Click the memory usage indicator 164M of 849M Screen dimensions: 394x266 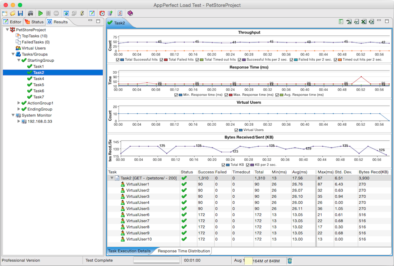pos(266,261)
